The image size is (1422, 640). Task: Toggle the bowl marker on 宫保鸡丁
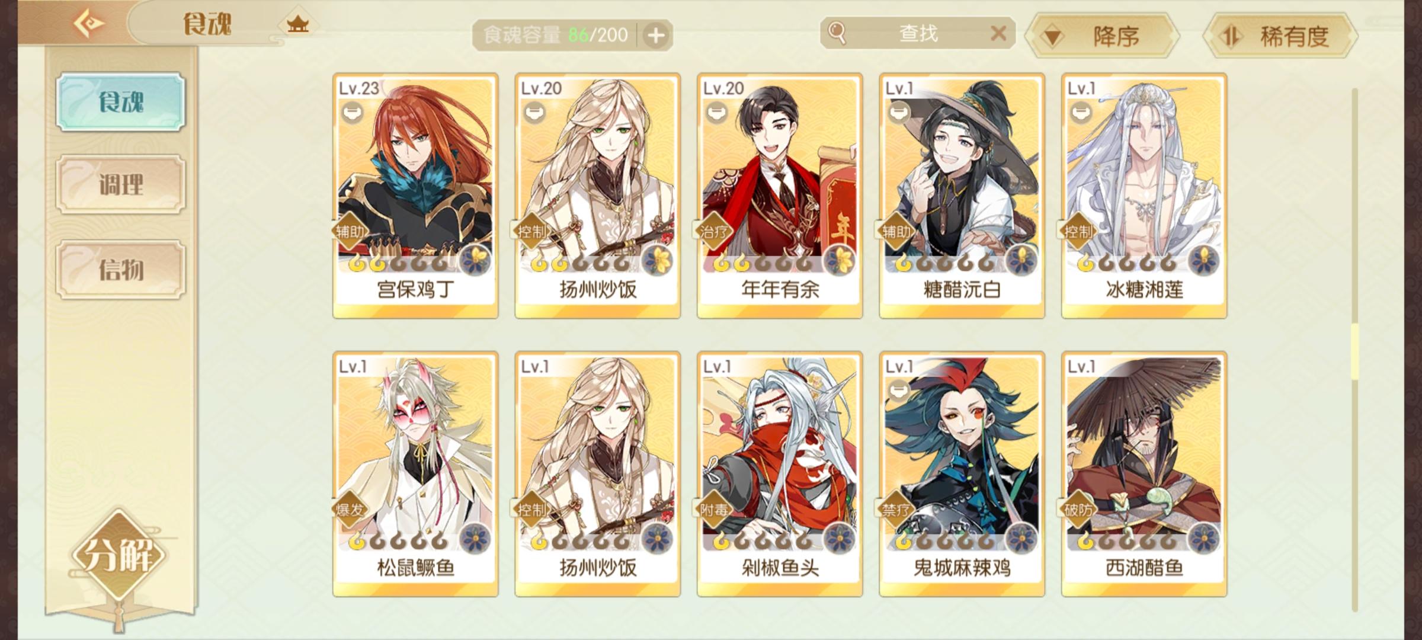click(x=353, y=111)
